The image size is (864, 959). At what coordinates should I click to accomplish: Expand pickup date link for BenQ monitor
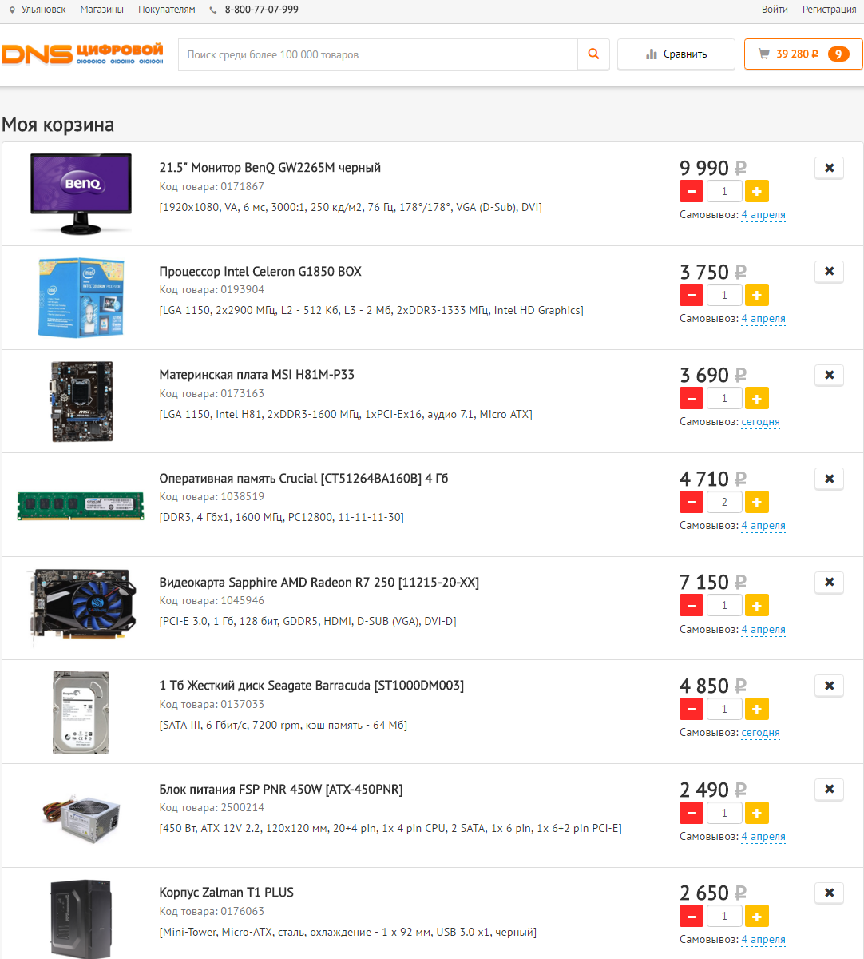coord(763,214)
